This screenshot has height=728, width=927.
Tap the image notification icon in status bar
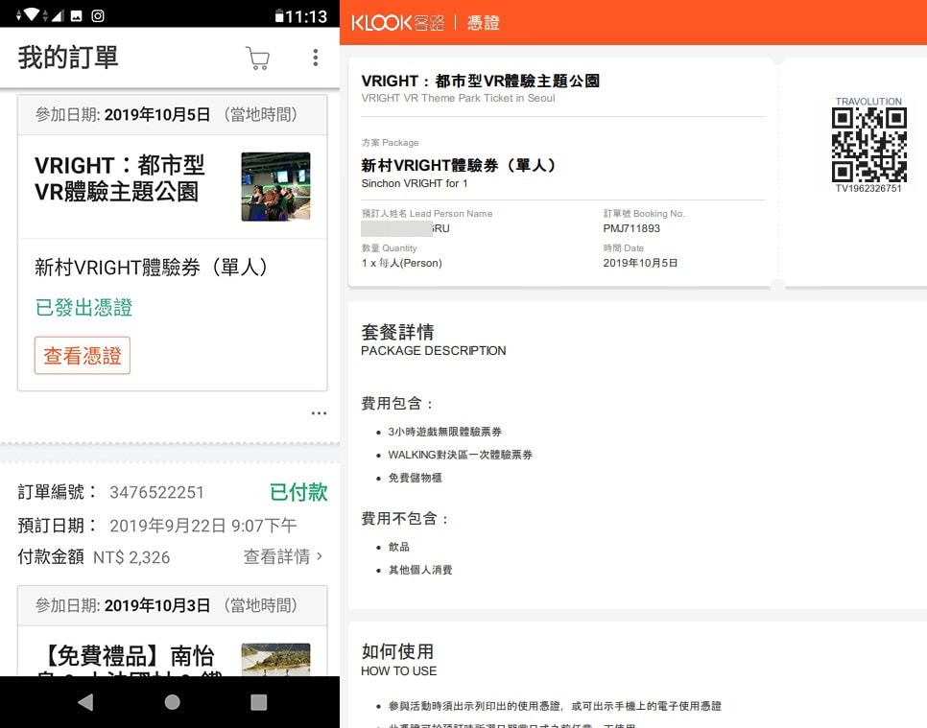[x=76, y=16]
